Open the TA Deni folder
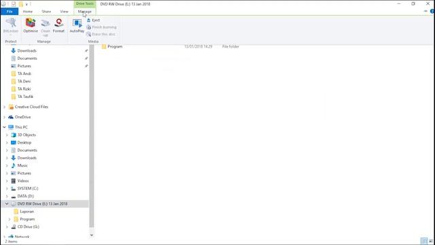 24,81
